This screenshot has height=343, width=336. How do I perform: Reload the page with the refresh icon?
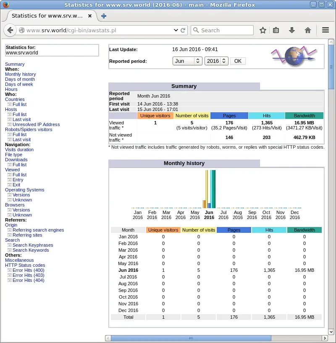183,30
